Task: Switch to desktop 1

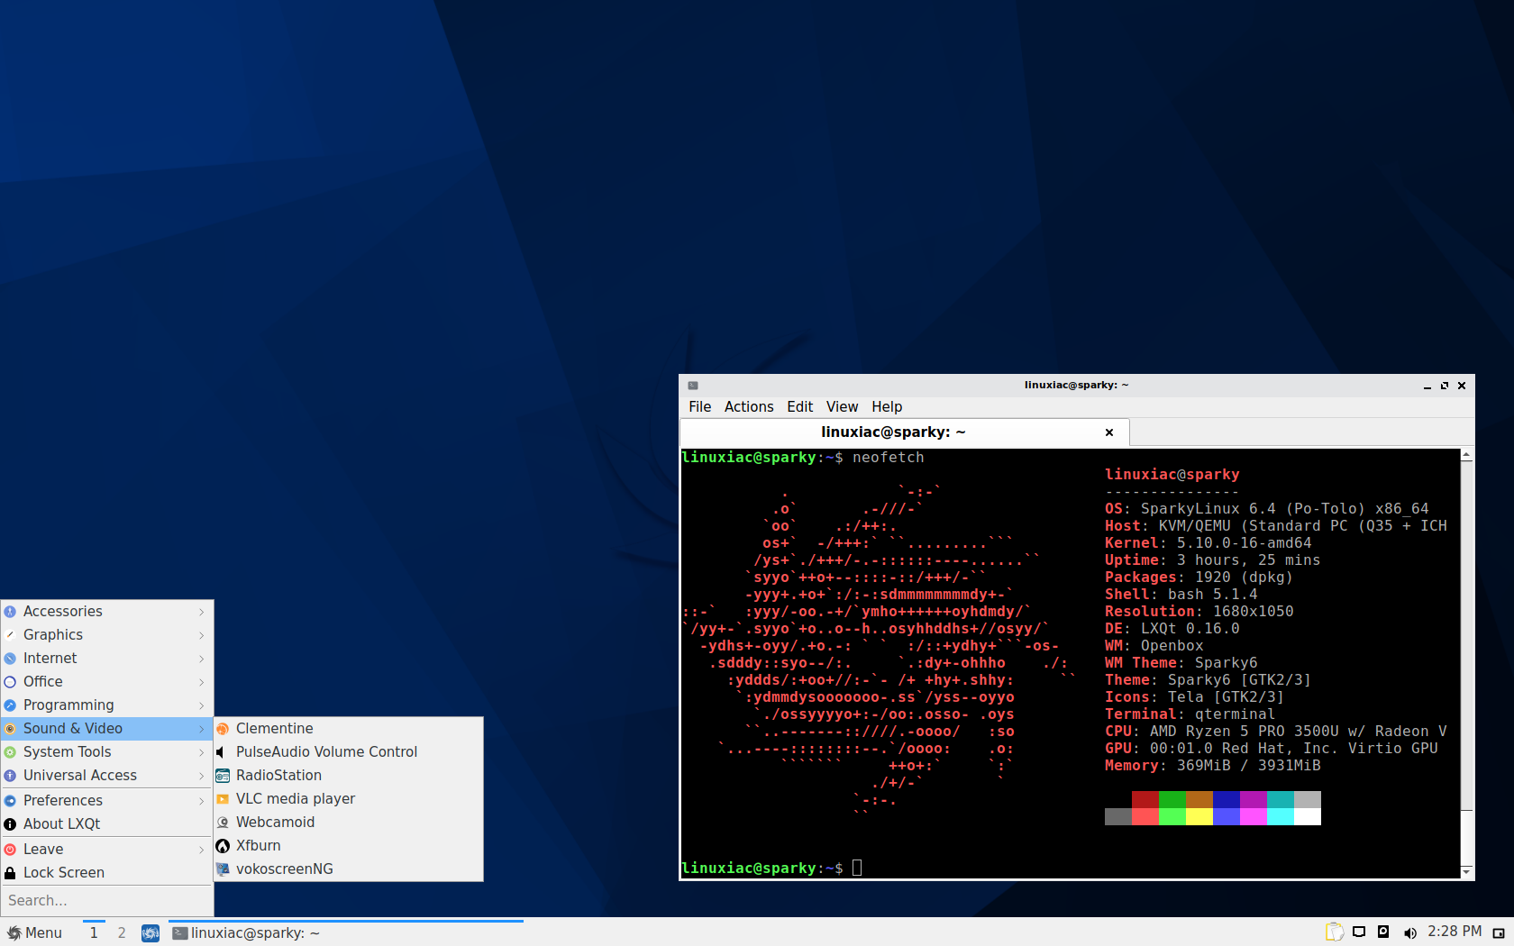Action: tap(94, 932)
